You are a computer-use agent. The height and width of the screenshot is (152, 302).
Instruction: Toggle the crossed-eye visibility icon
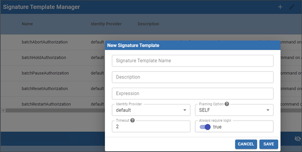point(297,139)
